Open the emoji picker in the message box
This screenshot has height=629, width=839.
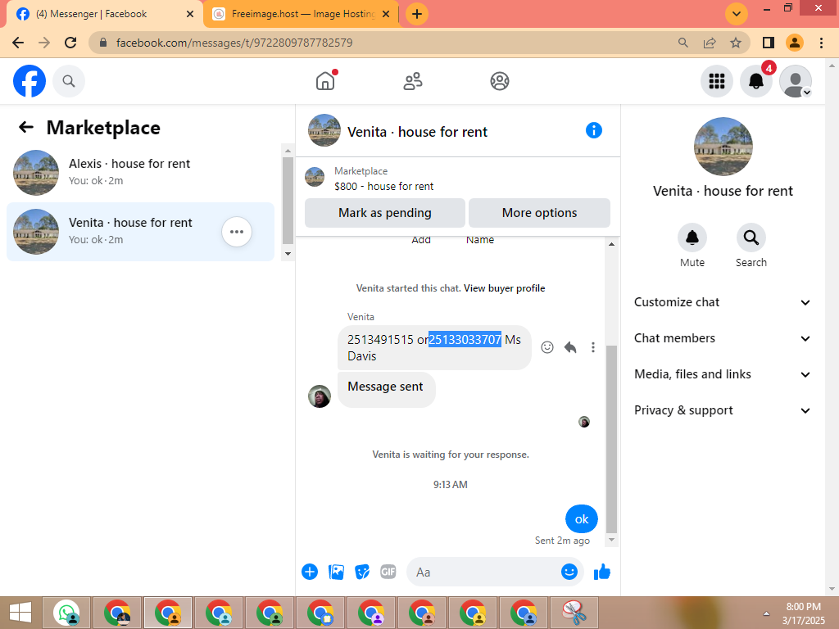tap(569, 572)
